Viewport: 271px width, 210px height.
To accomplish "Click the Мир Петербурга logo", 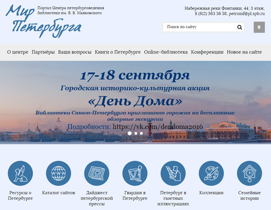I will click(x=43, y=21).
